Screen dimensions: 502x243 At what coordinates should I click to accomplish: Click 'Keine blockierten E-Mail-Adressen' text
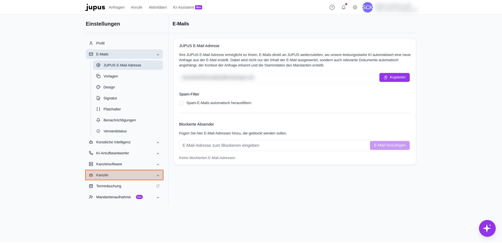coord(207,158)
